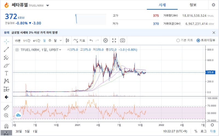Click the Theta Fuel coin flame logo
The image size is (219, 136).
point(6,5)
